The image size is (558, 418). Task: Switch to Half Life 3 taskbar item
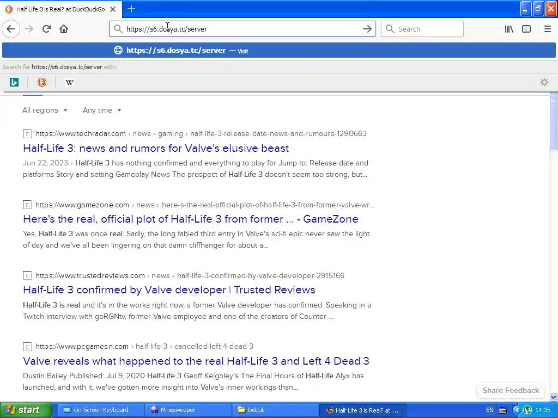(x=362, y=410)
